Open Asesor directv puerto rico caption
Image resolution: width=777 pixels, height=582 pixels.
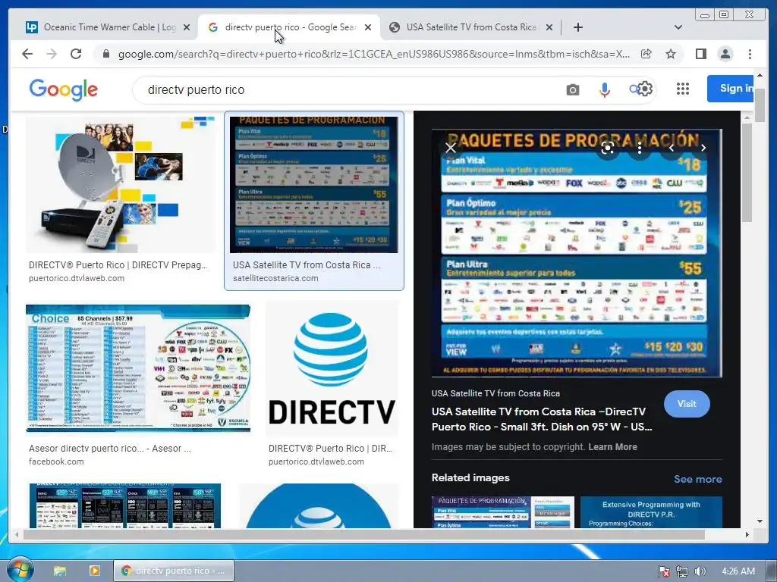point(109,449)
